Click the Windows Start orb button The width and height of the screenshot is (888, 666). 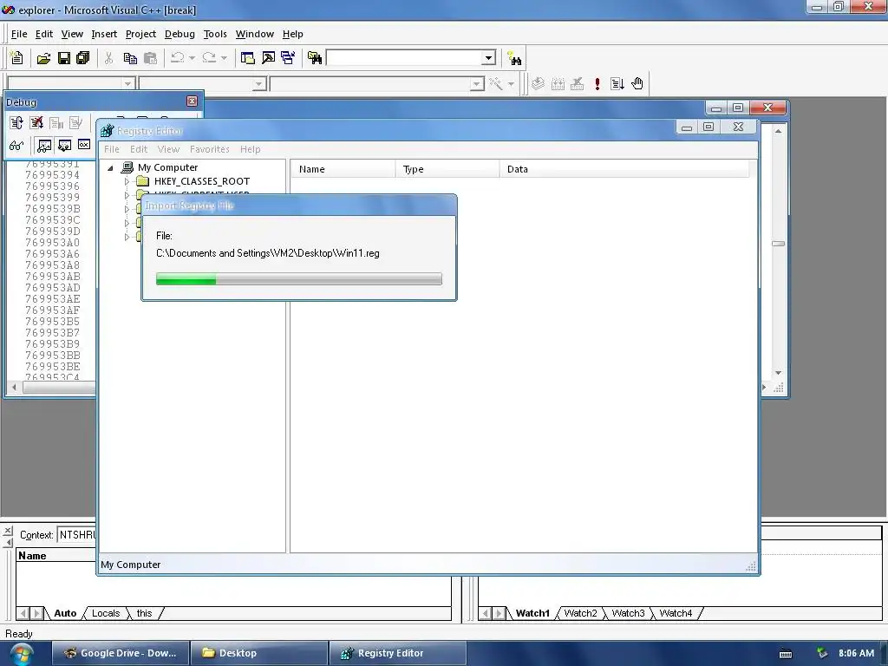(22, 654)
